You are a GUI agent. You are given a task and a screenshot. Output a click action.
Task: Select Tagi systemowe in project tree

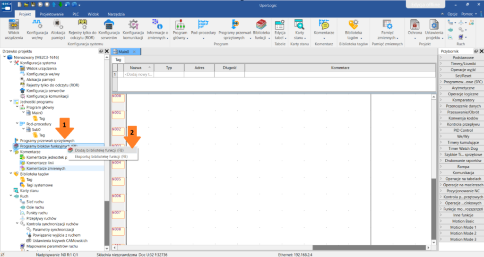click(x=39, y=185)
